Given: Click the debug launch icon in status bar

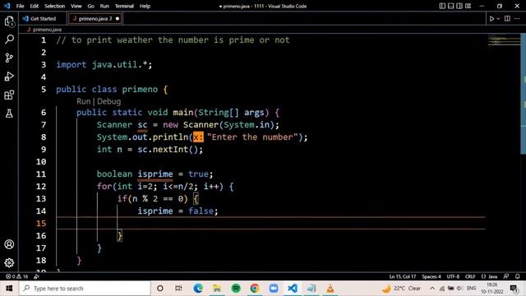Looking at the screenshot, I should pyautogui.click(x=36, y=276).
